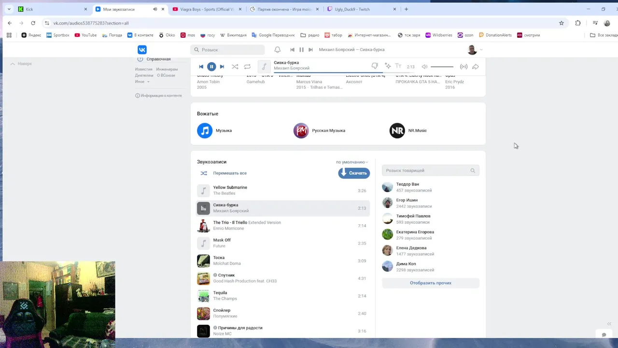The width and height of the screenshot is (618, 348).
Task: Switch to the Партия окончена tab
Action: click(284, 9)
